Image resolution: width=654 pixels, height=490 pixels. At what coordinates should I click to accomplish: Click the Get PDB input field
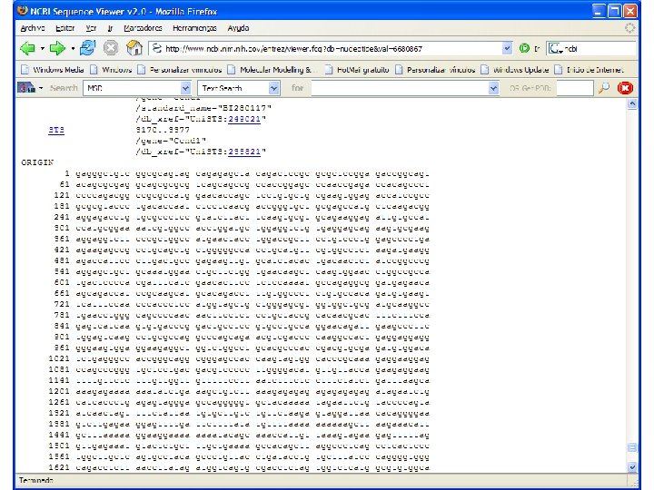575,88
